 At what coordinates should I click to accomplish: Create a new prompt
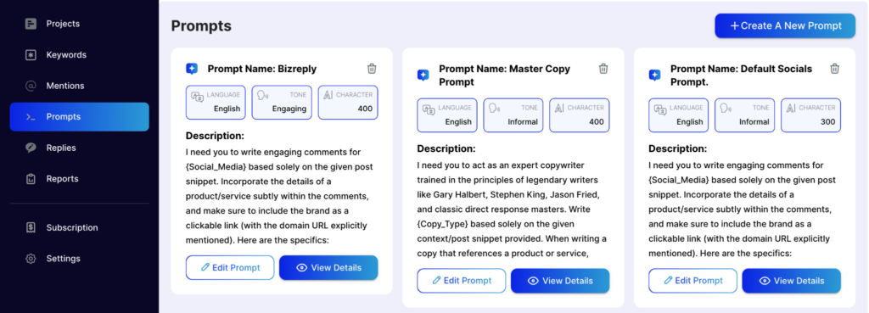(x=785, y=25)
